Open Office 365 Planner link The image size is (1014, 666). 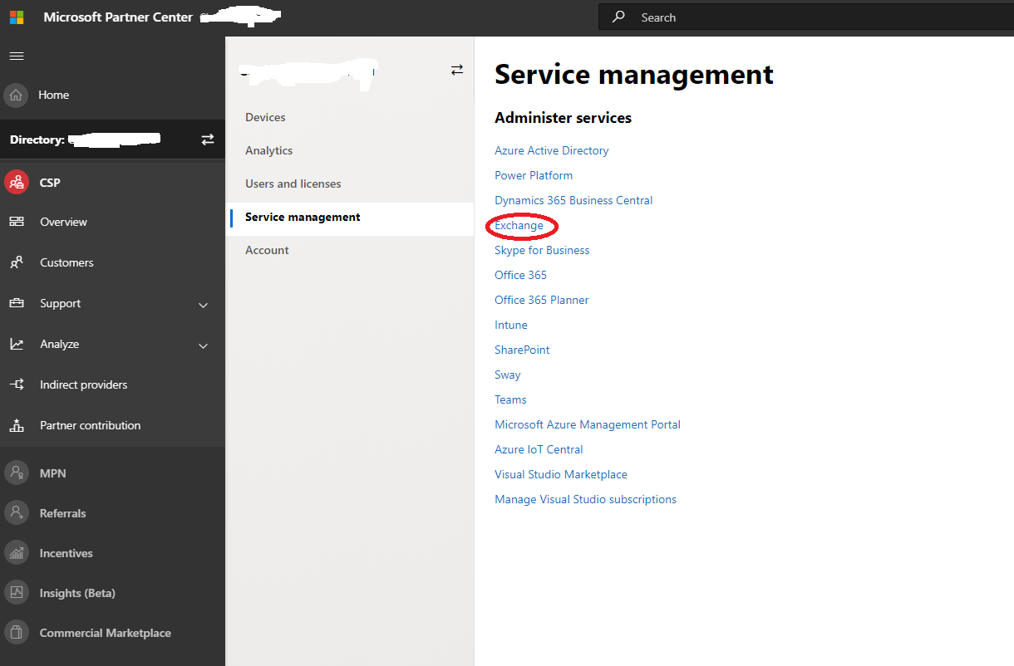coord(541,300)
